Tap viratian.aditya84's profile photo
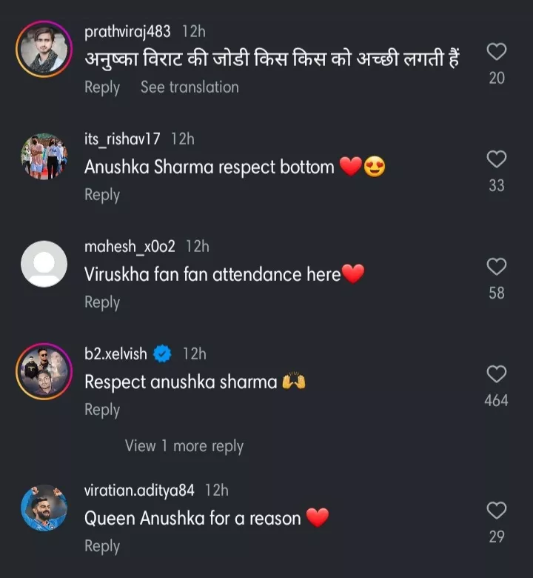The width and height of the screenshot is (533, 578). click(44, 508)
